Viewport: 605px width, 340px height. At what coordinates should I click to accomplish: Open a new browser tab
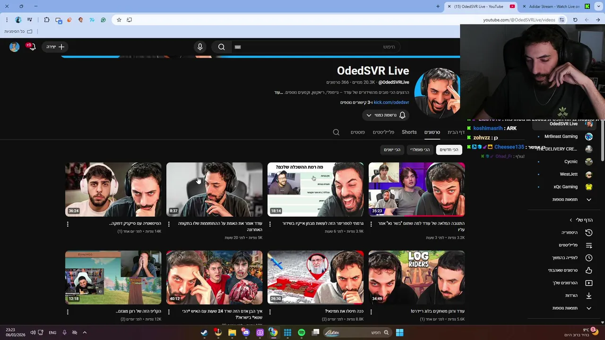pos(438,7)
